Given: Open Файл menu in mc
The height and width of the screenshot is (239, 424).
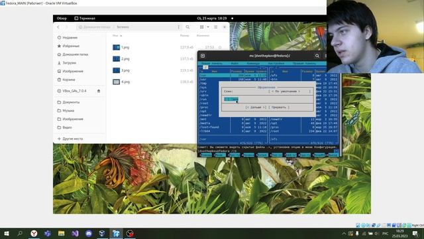Looking at the screenshot, I should coord(235,64).
